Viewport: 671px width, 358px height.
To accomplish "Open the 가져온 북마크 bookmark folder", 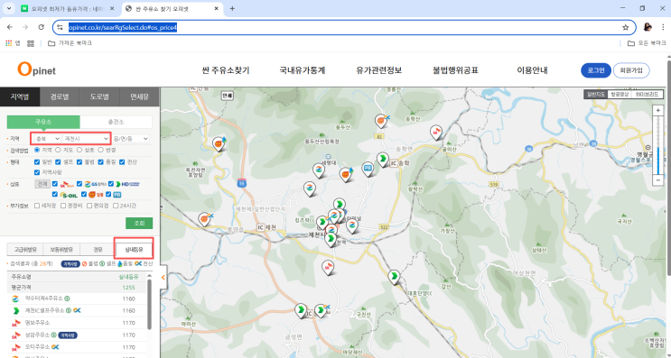I will click(x=70, y=43).
